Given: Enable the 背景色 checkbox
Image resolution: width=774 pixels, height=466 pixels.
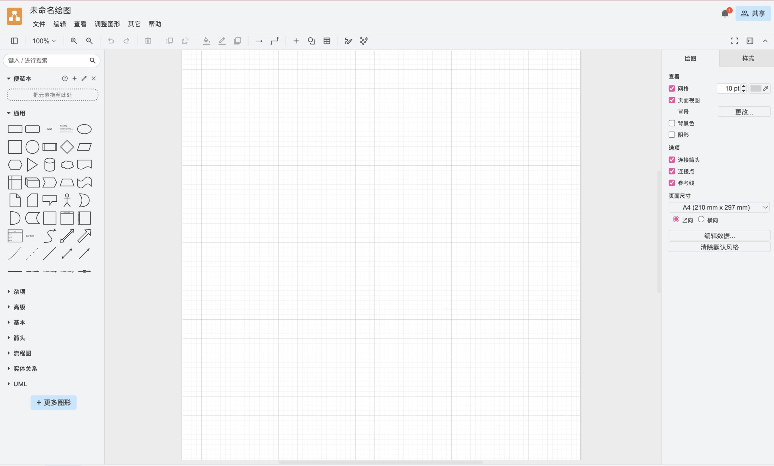Looking at the screenshot, I should click(x=672, y=123).
